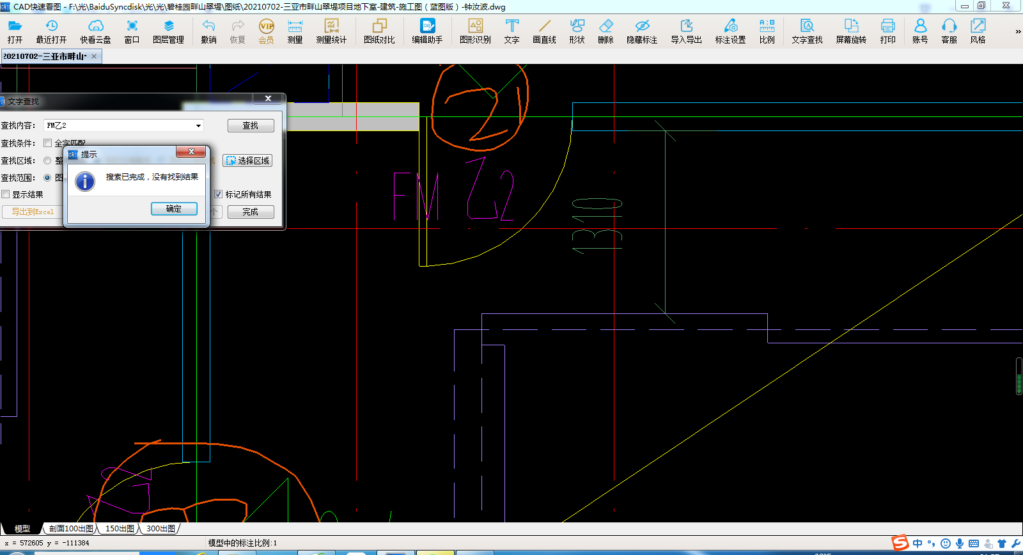Toggle the 标记所有结果 checkbox
The image size is (1023, 555).
[x=218, y=194]
